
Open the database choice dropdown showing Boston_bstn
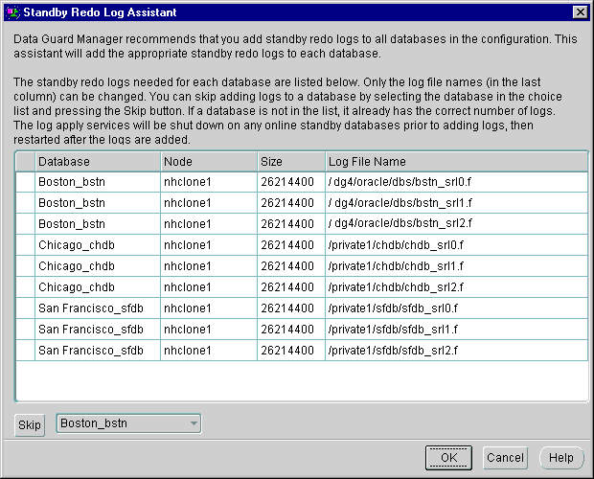pyautogui.click(x=128, y=422)
